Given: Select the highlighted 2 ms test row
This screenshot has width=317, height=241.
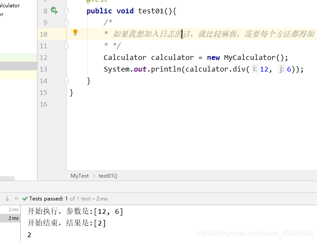Looking at the screenshot, I should click(10, 218).
